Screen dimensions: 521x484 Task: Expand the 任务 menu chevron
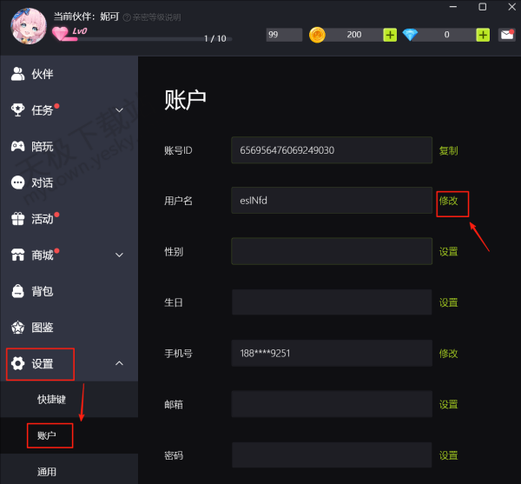click(x=119, y=110)
